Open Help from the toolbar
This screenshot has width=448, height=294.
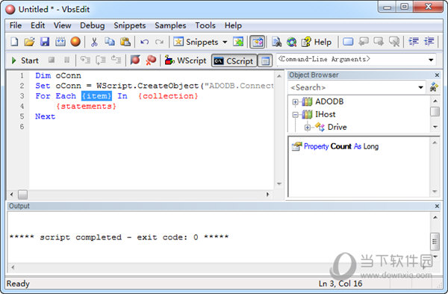point(317,42)
